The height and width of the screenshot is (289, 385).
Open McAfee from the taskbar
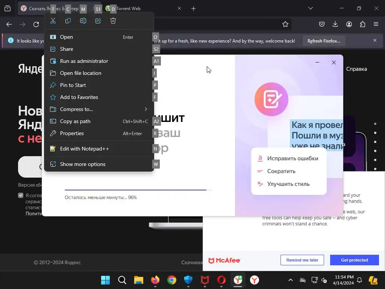[205, 280]
